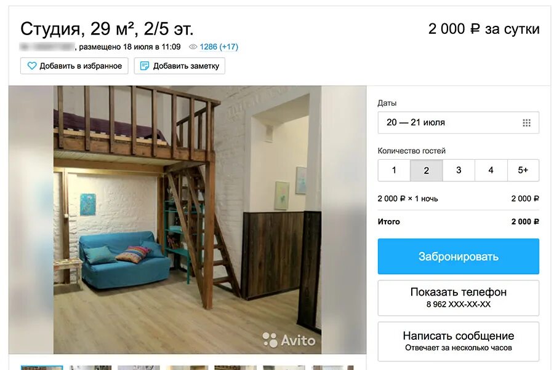Click the note icon beside Добавить заметку
This screenshot has width=554, height=370.
(145, 66)
